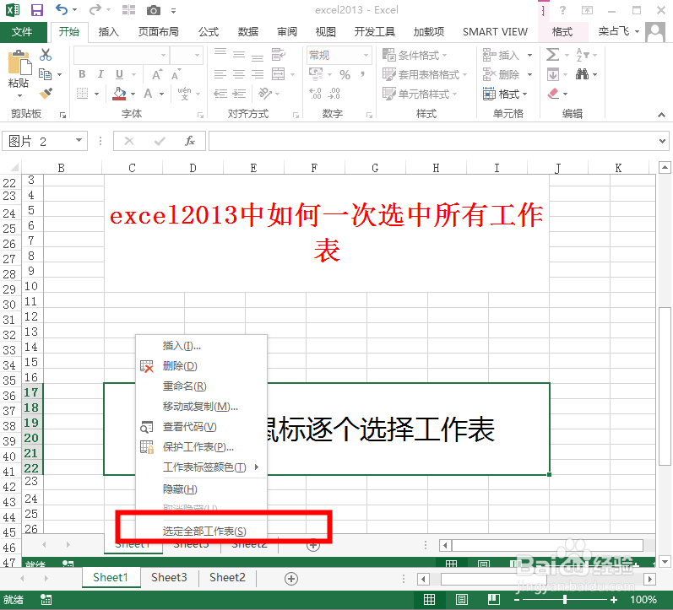Click the Decrease Decimal icon
The height and width of the screenshot is (610, 673).
click(334, 93)
